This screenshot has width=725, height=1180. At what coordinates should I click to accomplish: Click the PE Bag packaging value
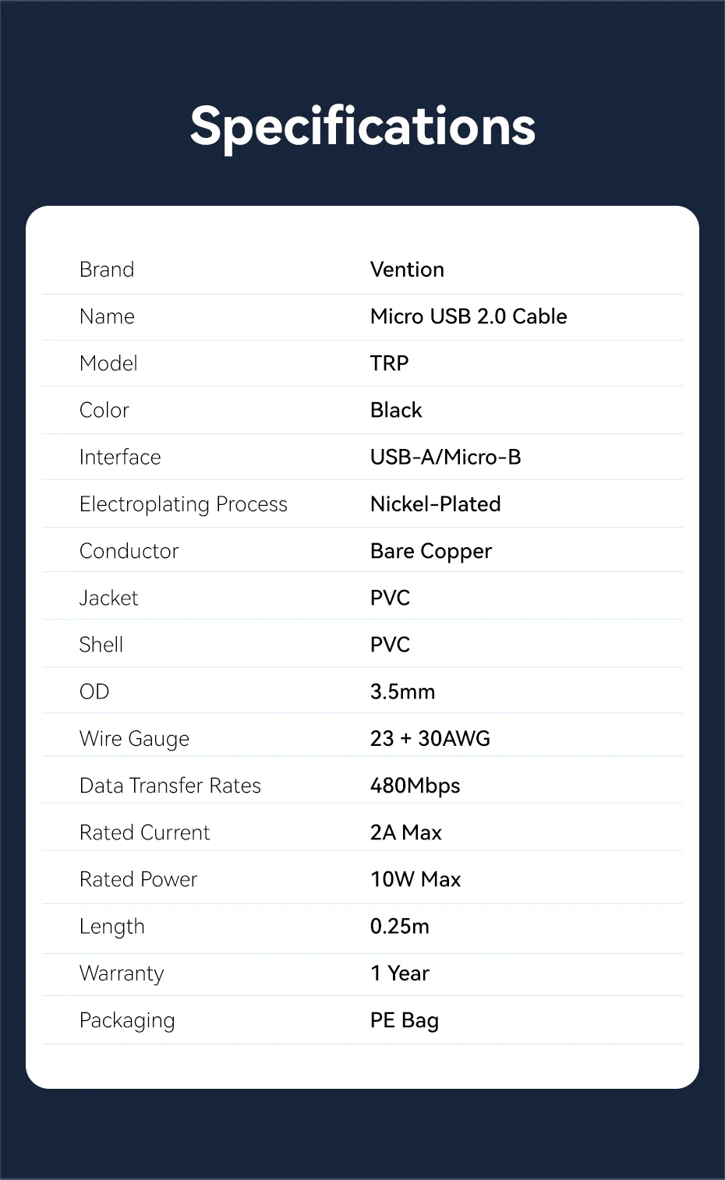tap(404, 1020)
